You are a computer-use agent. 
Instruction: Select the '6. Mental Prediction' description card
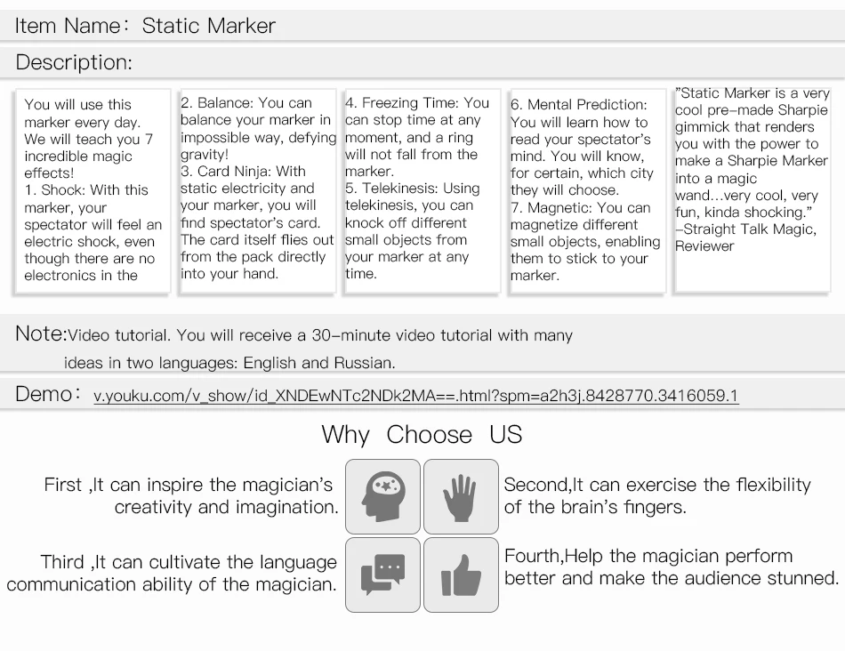pyautogui.click(x=588, y=191)
